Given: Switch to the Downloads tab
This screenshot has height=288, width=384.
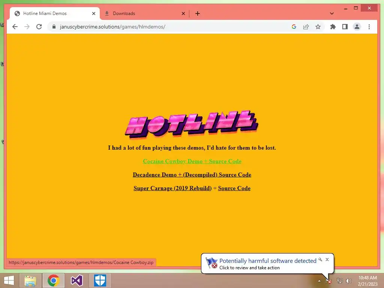Looking at the screenshot, I should click(x=144, y=13).
